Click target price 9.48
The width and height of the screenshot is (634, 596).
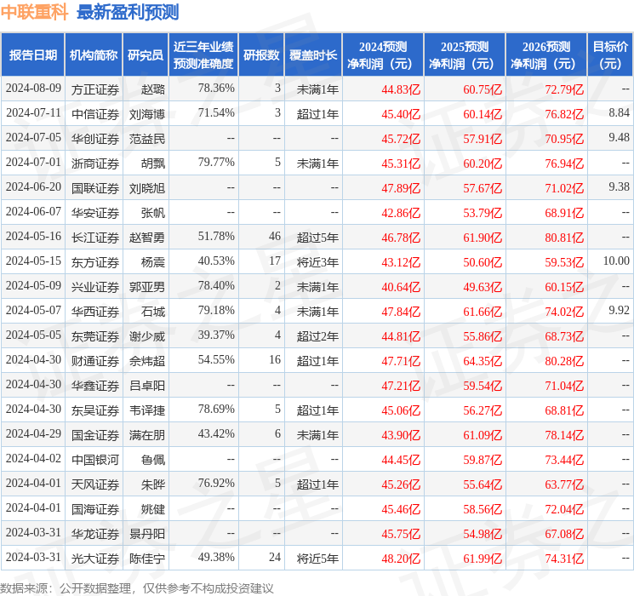tap(619, 137)
